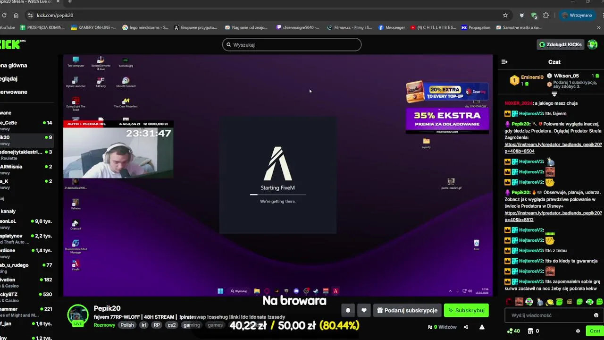The image size is (604, 340).
Task: Report stream with warning triangle icon
Action: click(482, 327)
